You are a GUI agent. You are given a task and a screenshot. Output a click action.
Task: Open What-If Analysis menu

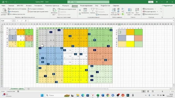coord(130,11)
